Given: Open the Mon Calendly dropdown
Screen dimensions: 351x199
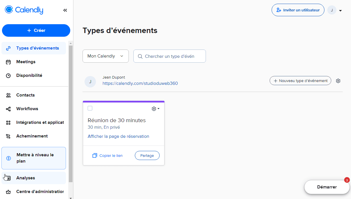Looking at the screenshot, I should click(x=105, y=56).
